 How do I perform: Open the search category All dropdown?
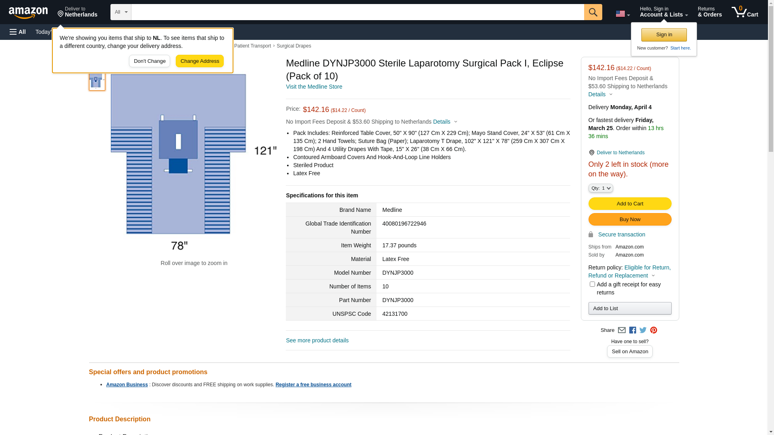[121, 12]
